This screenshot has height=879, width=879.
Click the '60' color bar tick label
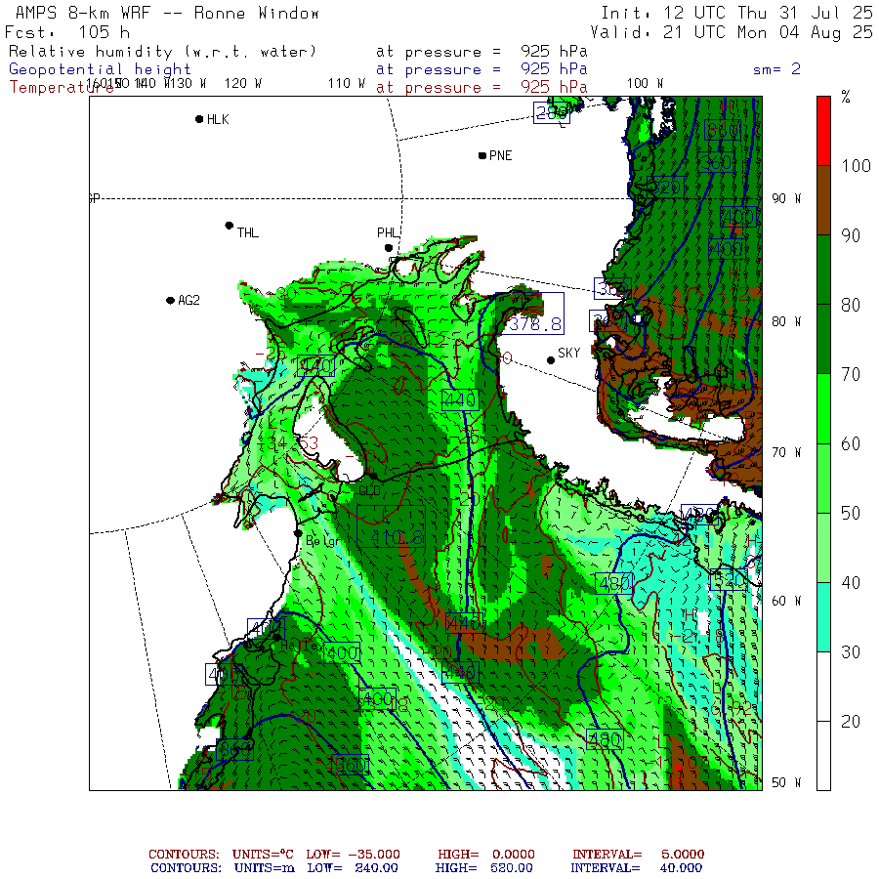(851, 444)
